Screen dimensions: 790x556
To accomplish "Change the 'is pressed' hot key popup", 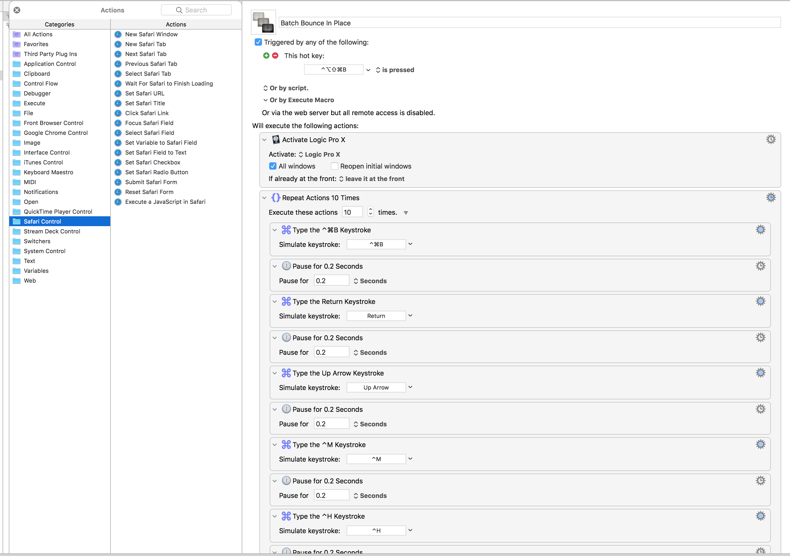I will point(395,70).
